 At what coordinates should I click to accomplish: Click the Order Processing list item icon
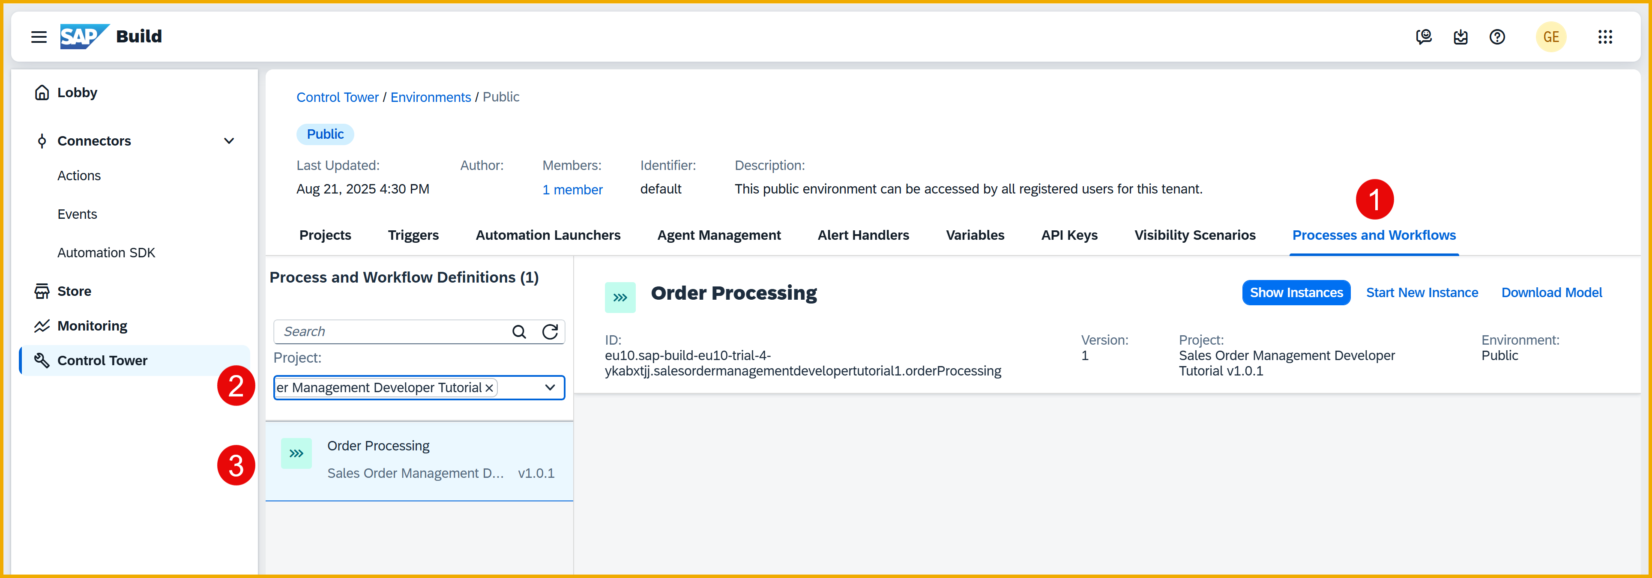click(x=296, y=453)
